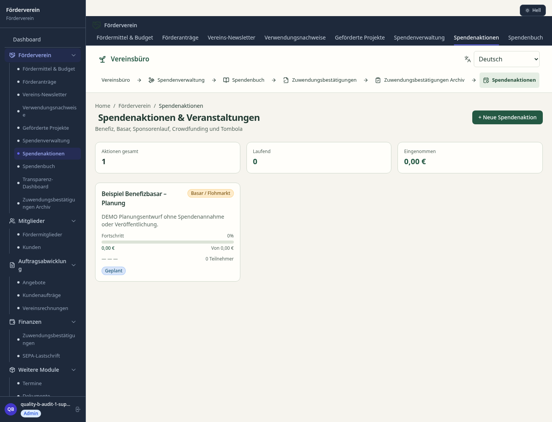Click the Finanzen wallet icon in sidebar
This screenshot has width=552, height=422.
pyautogui.click(x=12, y=322)
